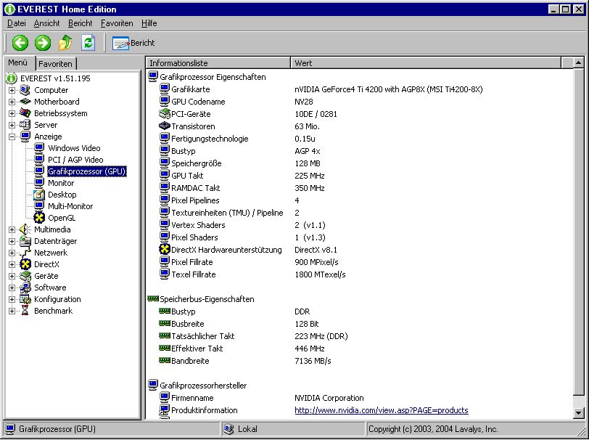Open the Hilfe menu

[149, 23]
